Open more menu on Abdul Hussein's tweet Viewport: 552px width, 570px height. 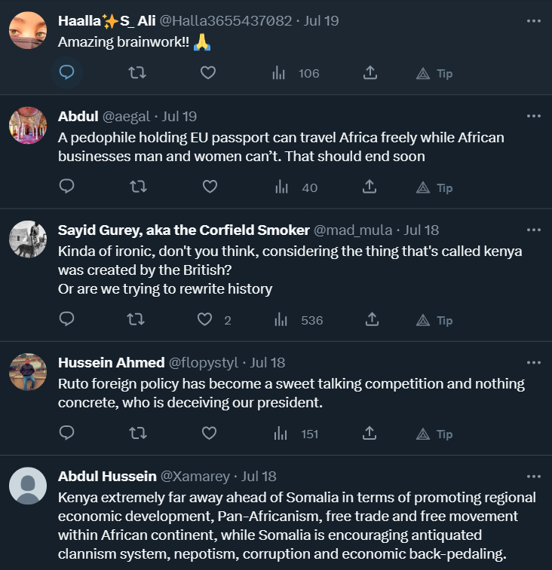[x=534, y=476]
